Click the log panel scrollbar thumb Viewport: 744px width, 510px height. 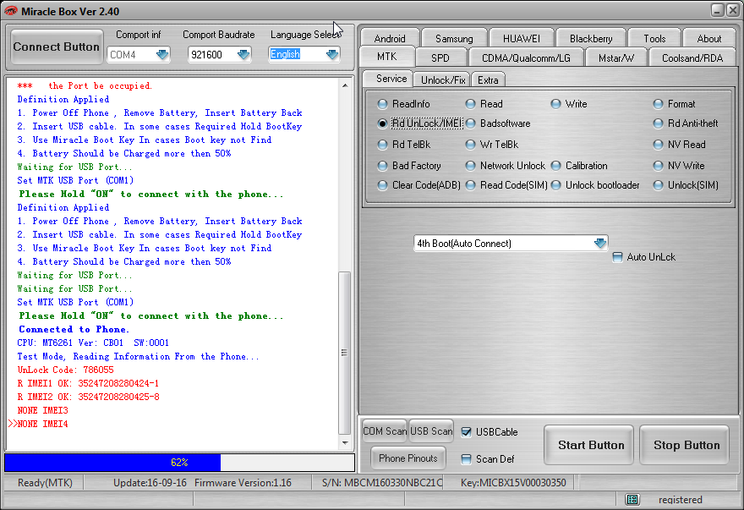[x=344, y=353]
